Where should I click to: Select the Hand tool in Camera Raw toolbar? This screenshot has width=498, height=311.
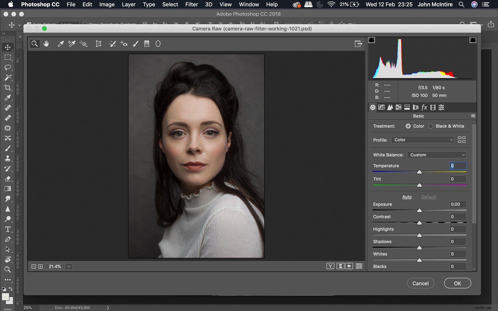(46, 43)
